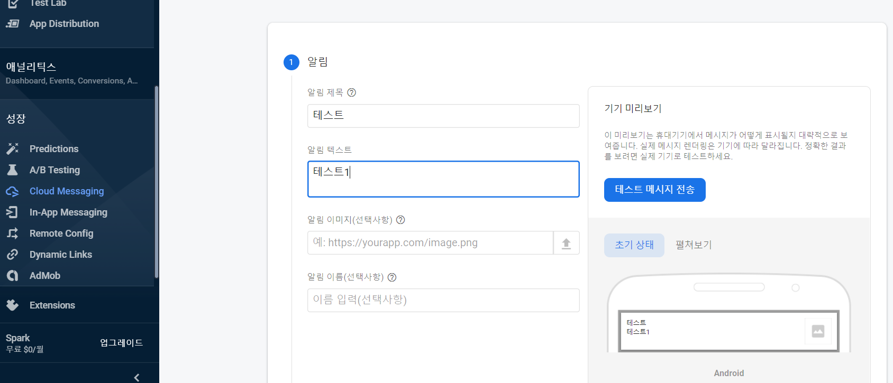Image resolution: width=893 pixels, height=383 pixels.
Task: Click help icon next to 알림 이름(선택사항)
Action: click(392, 277)
